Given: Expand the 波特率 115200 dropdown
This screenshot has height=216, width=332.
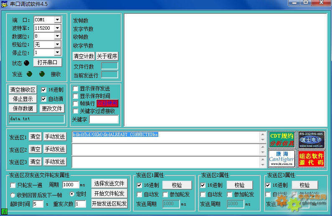Looking at the screenshot, I should click(x=58, y=28).
